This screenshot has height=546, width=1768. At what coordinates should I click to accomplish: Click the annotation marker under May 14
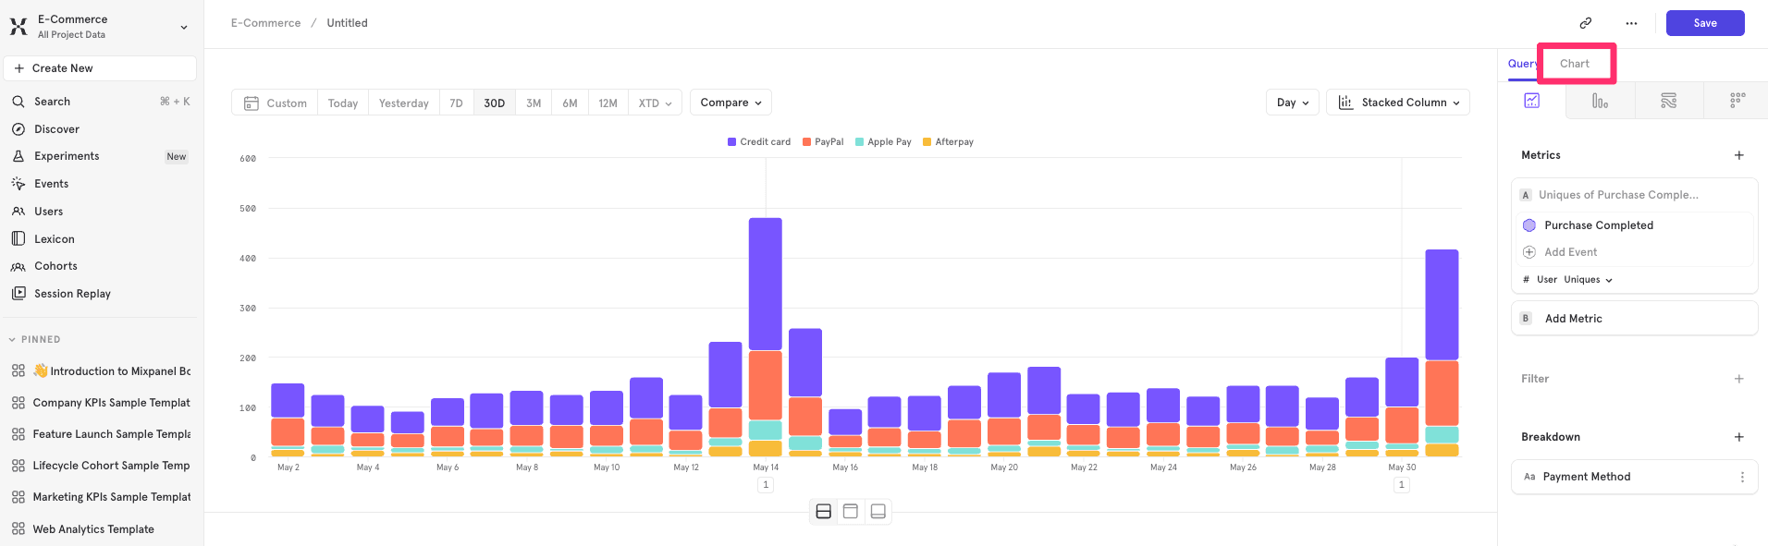765,485
